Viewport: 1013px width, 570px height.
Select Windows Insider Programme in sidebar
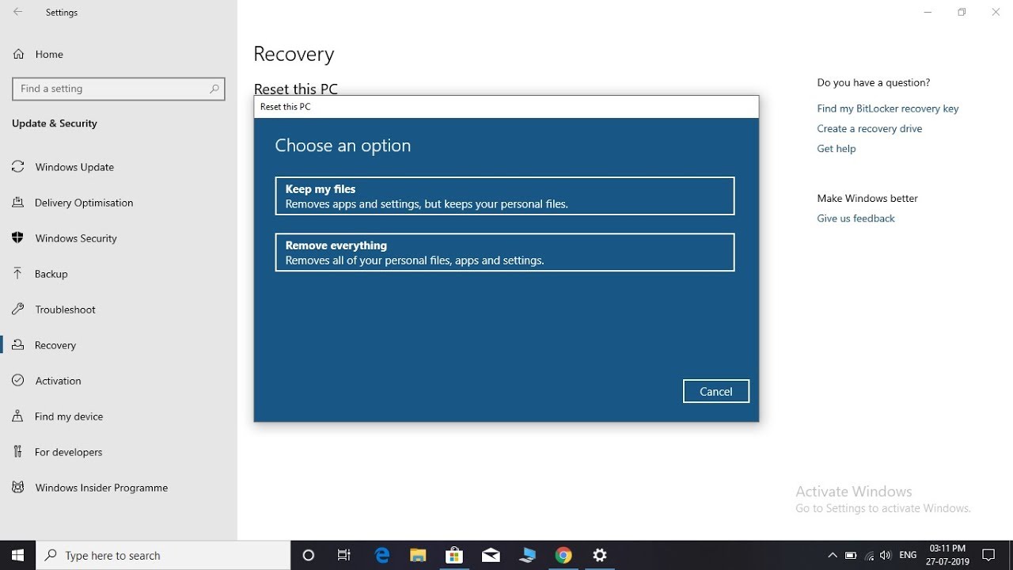pyautogui.click(x=119, y=488)
